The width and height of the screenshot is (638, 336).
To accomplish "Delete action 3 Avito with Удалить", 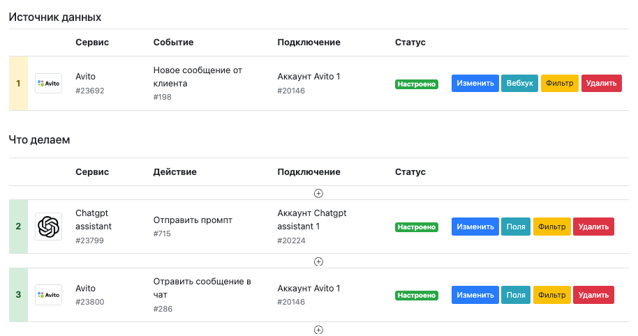I will 593,295.
